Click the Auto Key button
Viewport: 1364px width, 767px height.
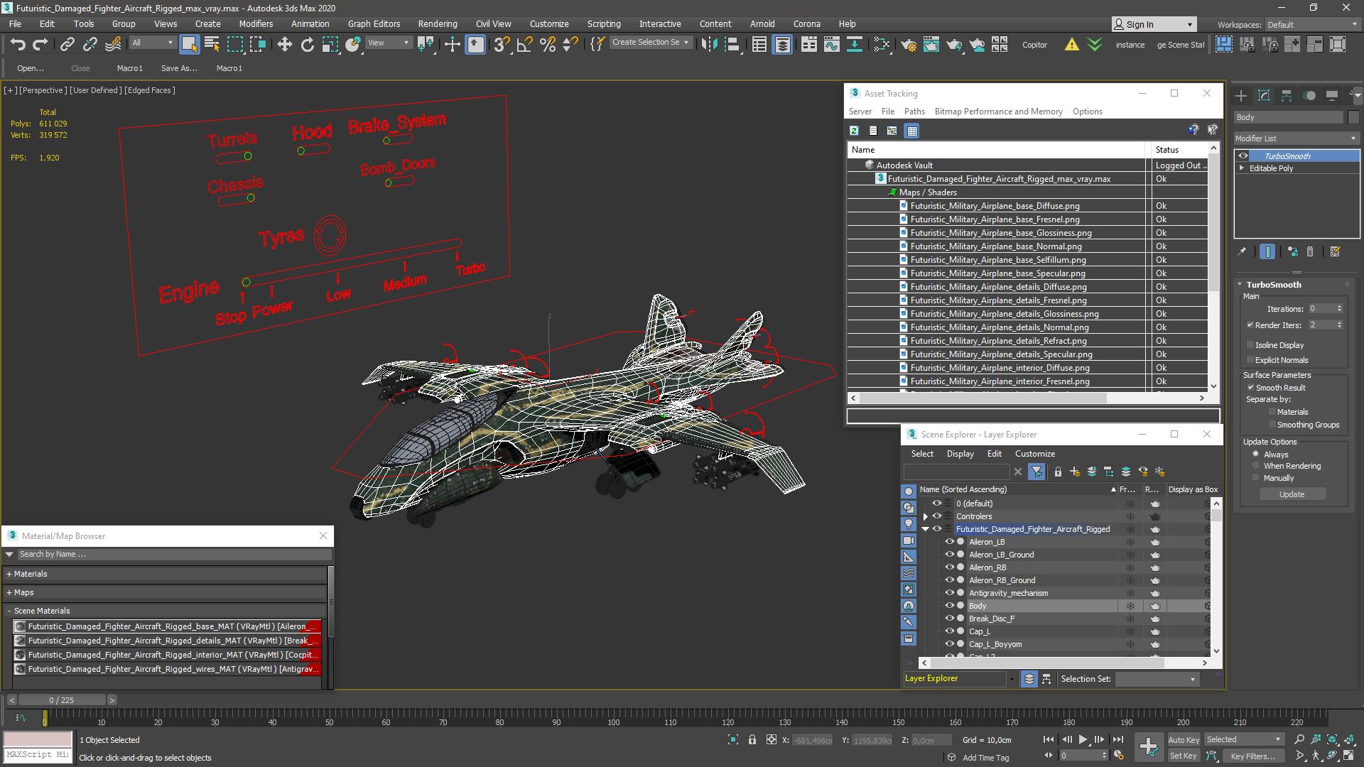tap(1184, 740)
